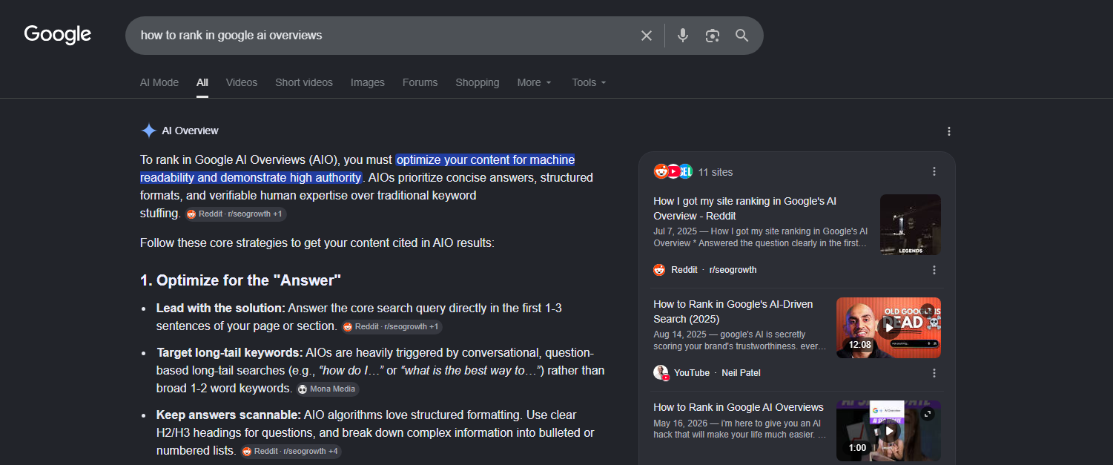Click the Reddit post LEGENDS thumbnail

pos(911,225)
